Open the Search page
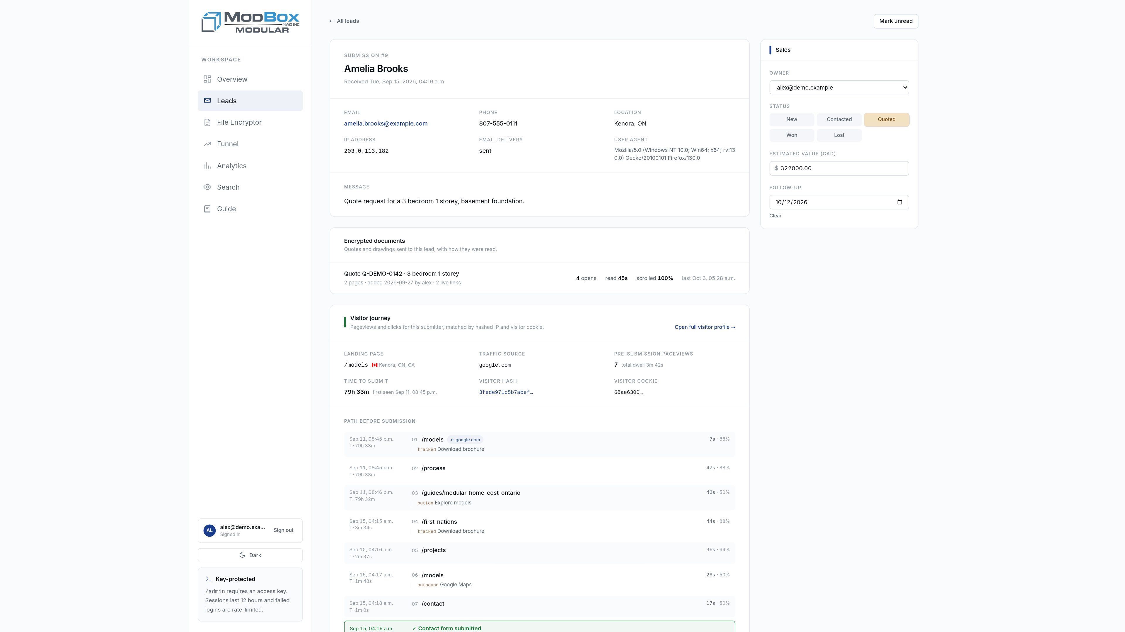 pyautogui.click(x=250, y=187)
